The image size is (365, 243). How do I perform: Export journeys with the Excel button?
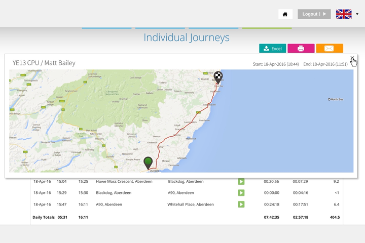(x=273, y=49)
